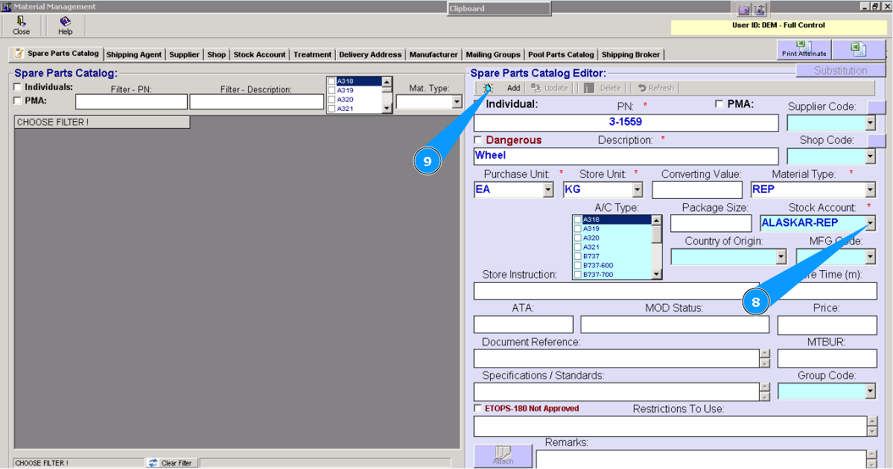Click the ATA input field

pos(524,325)
